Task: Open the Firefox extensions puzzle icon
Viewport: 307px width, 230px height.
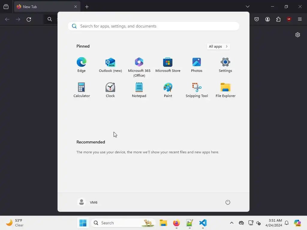Action: (278, 19)
